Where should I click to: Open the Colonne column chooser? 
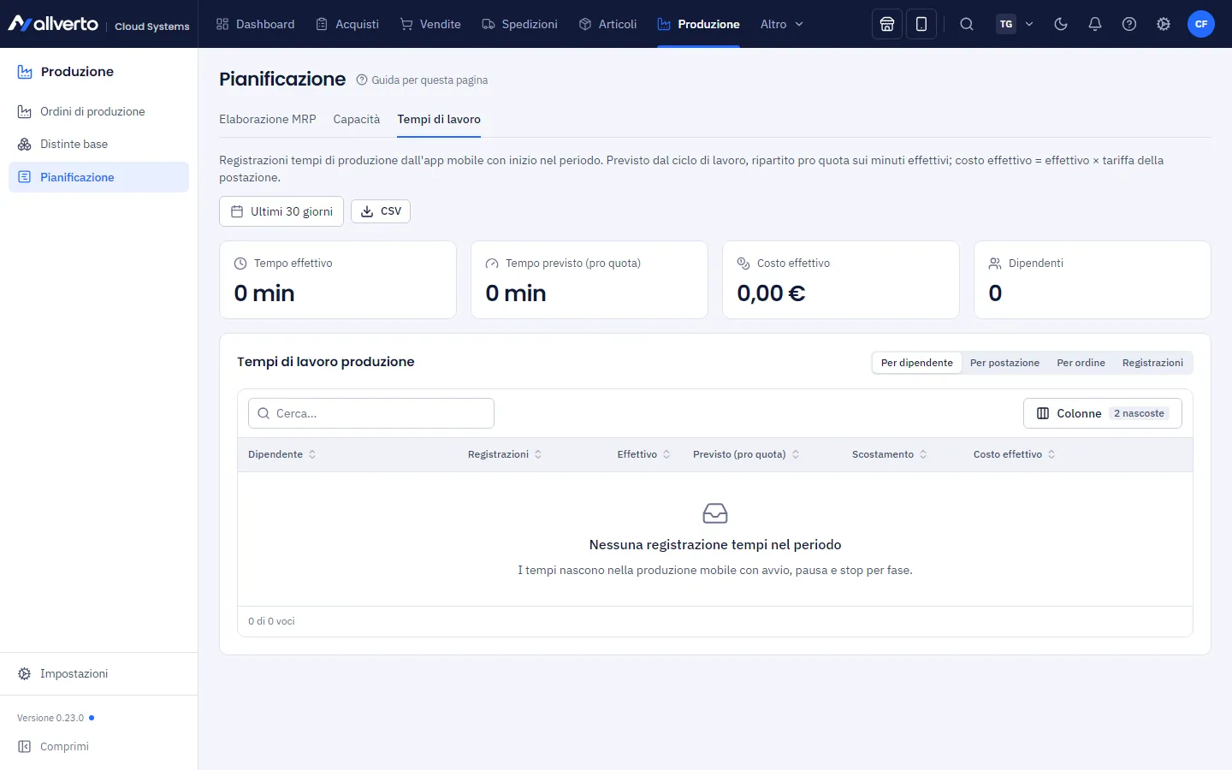1103,413
